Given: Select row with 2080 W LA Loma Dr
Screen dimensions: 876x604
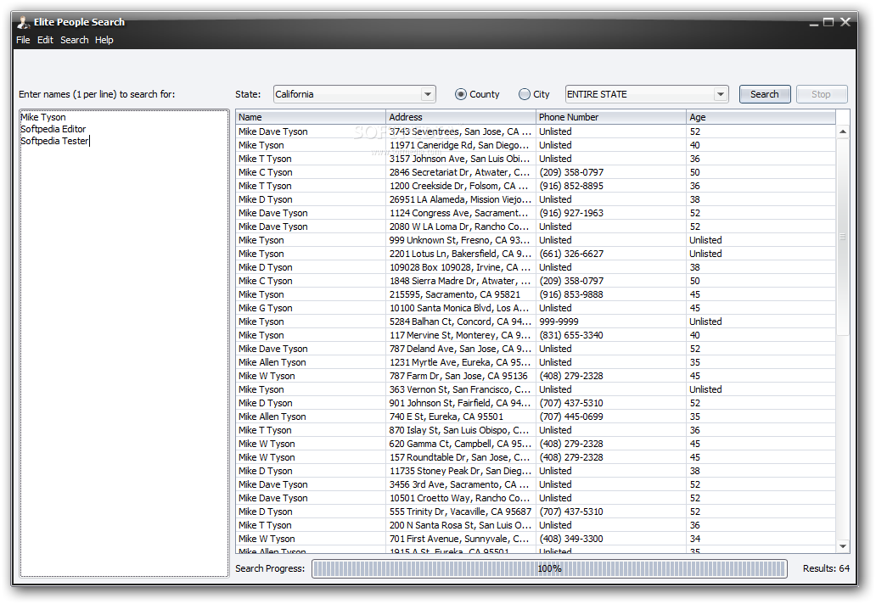Looking at the screenshot, I should 536,226.
